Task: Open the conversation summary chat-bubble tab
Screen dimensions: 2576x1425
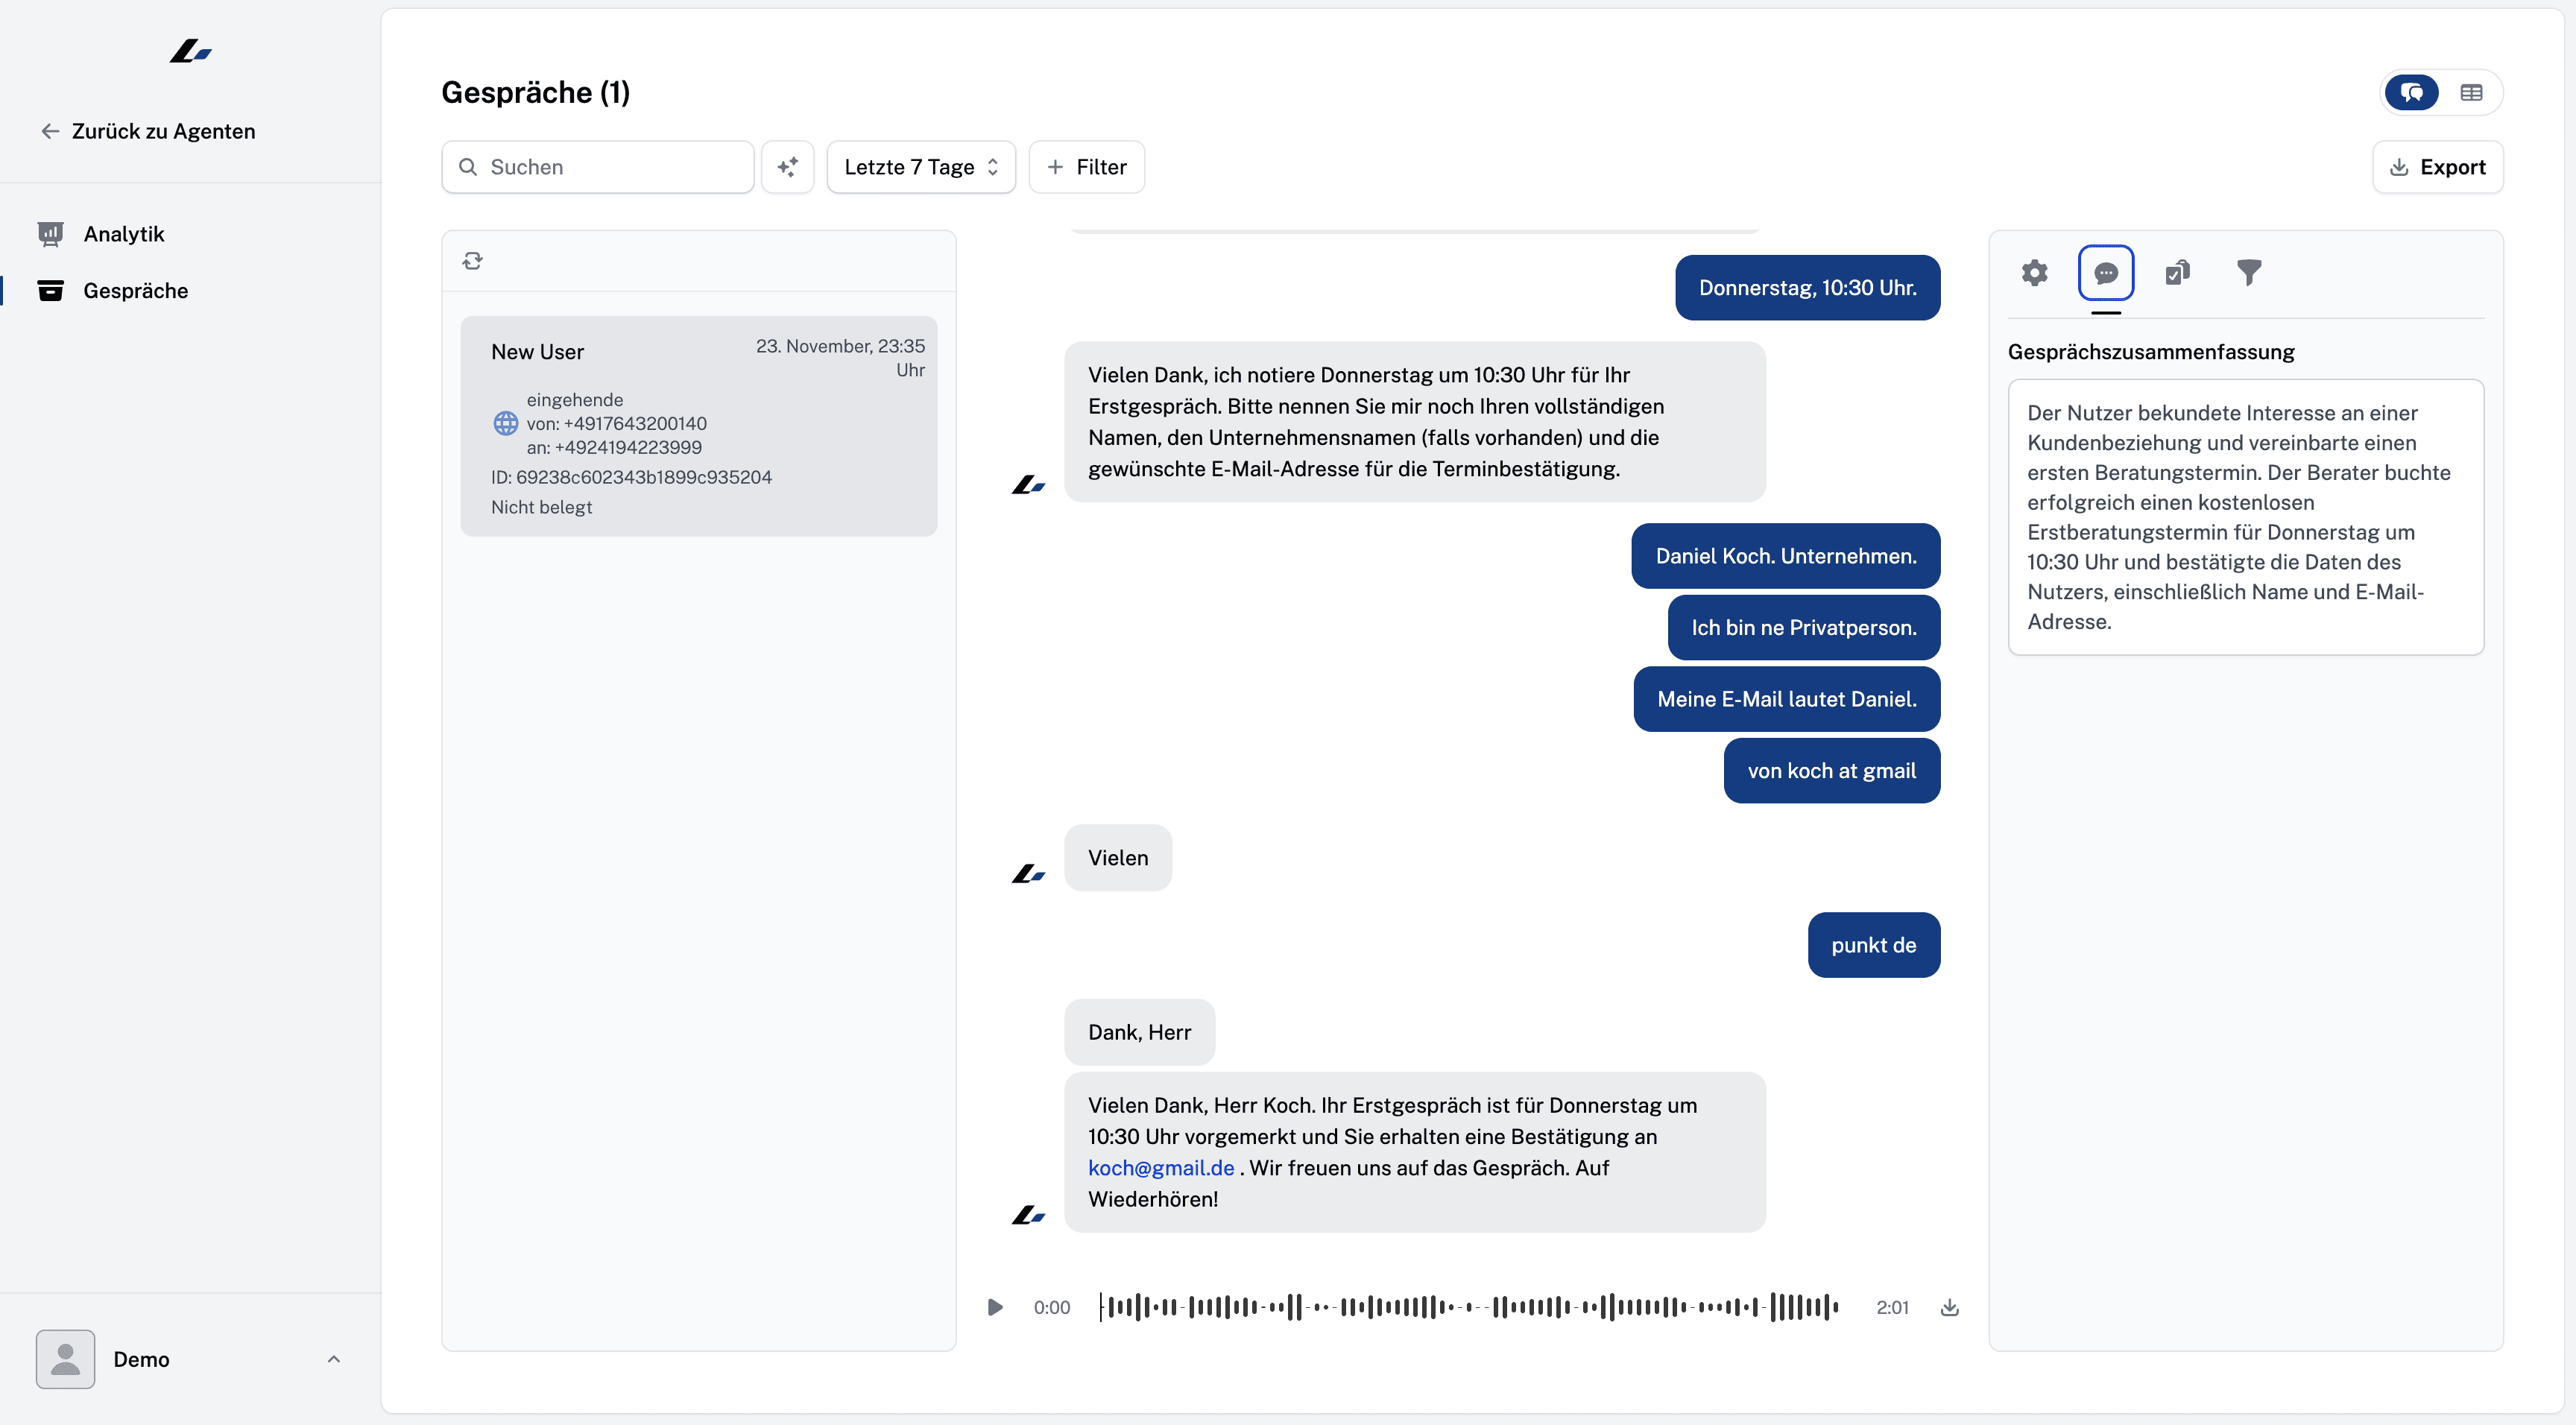Action: 2106,273
